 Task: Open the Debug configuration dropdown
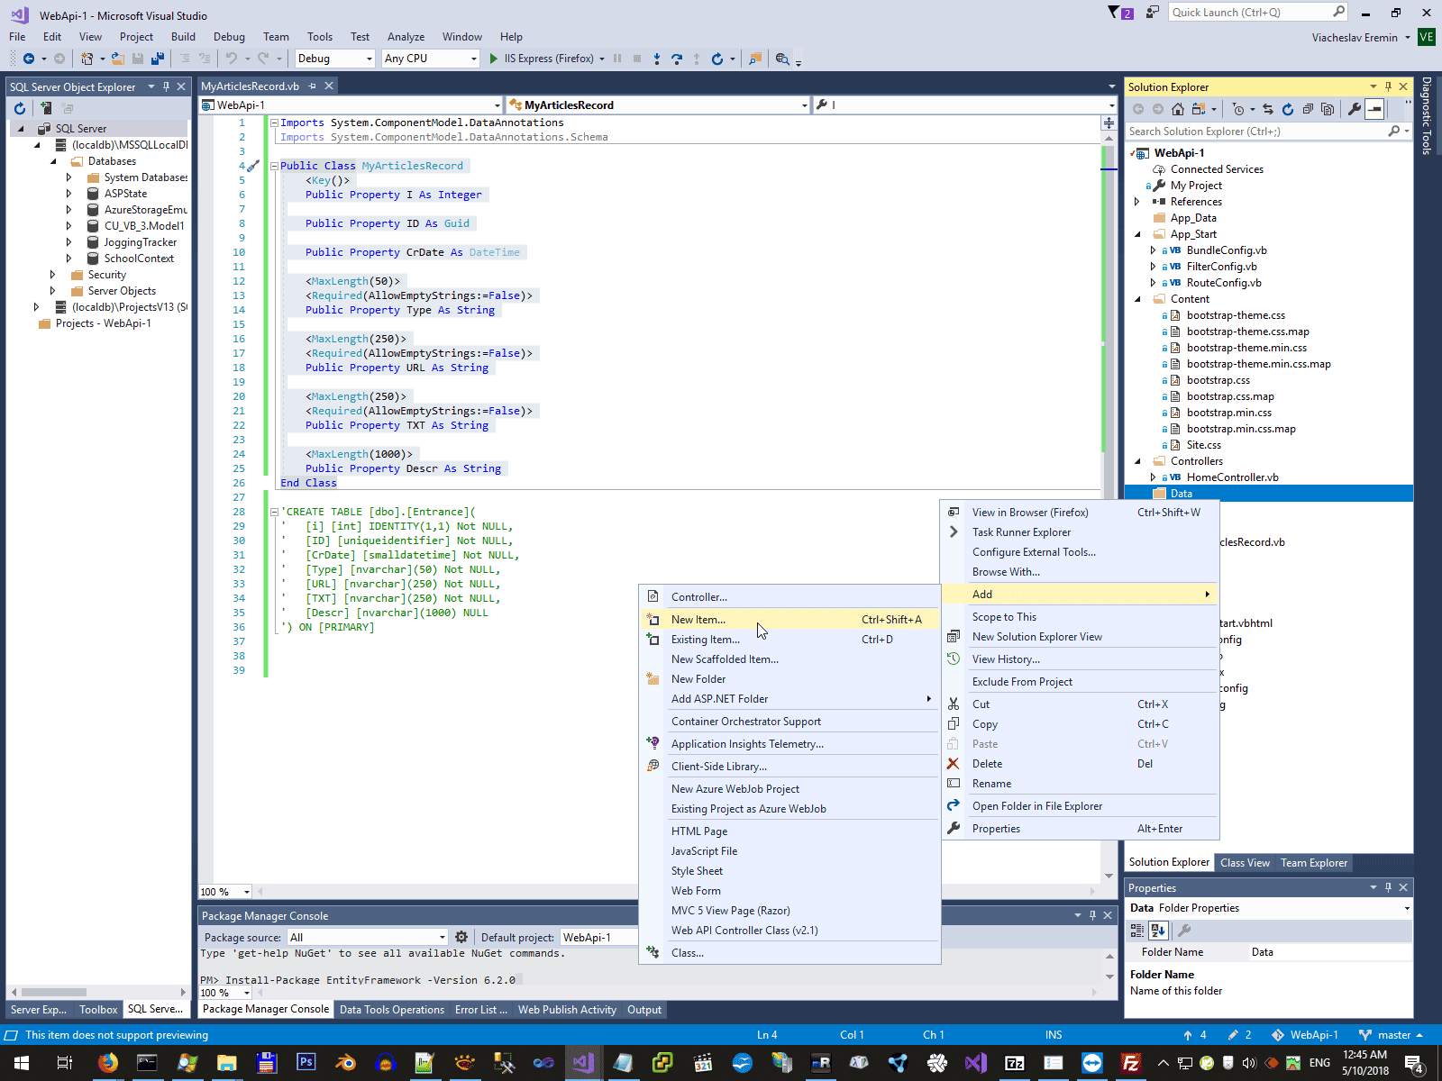click(334, 59)
